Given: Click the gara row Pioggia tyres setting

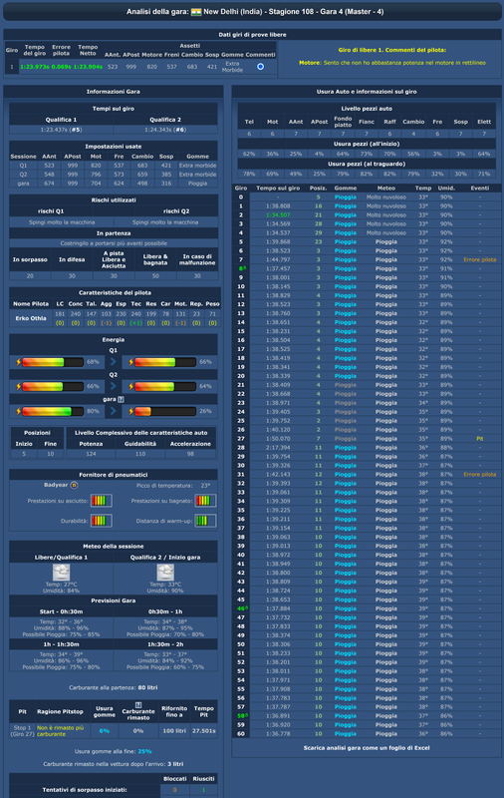Looking at the screenshot, I should (x=197, y=184).
